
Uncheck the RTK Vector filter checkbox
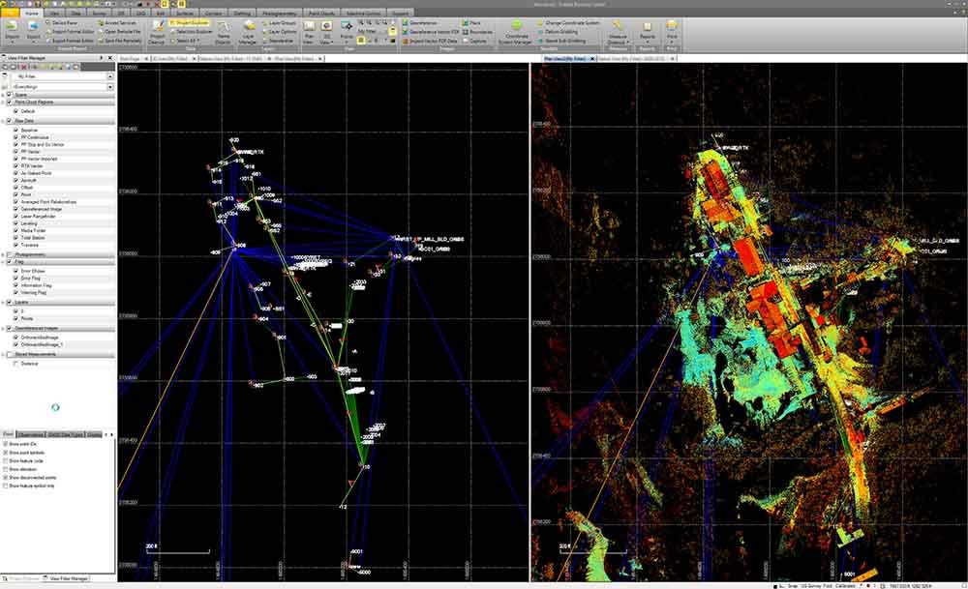(15, 165)
